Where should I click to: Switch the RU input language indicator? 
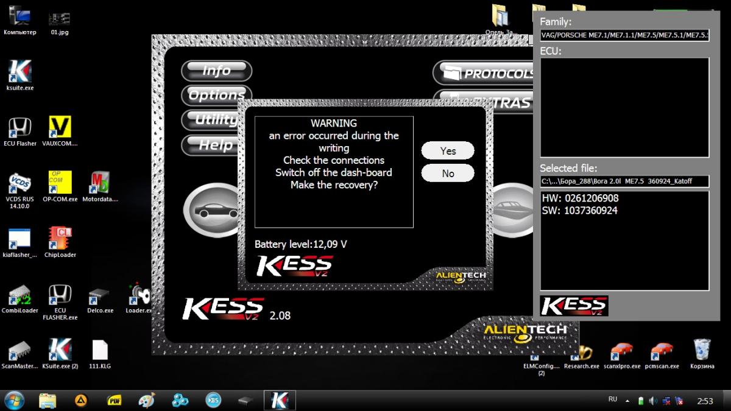point(613,399)
